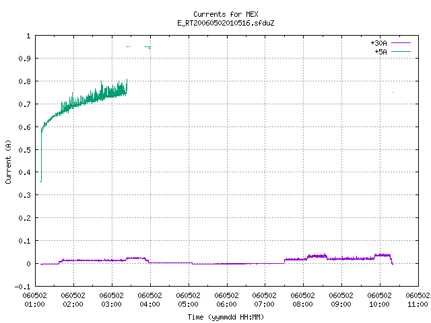
Task: Click the y-axis tick label '0.8'
Action: 24,81
